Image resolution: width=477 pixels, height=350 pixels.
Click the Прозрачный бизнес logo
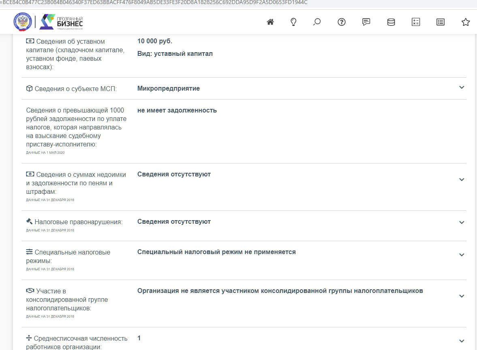click(x=62, y=22)
